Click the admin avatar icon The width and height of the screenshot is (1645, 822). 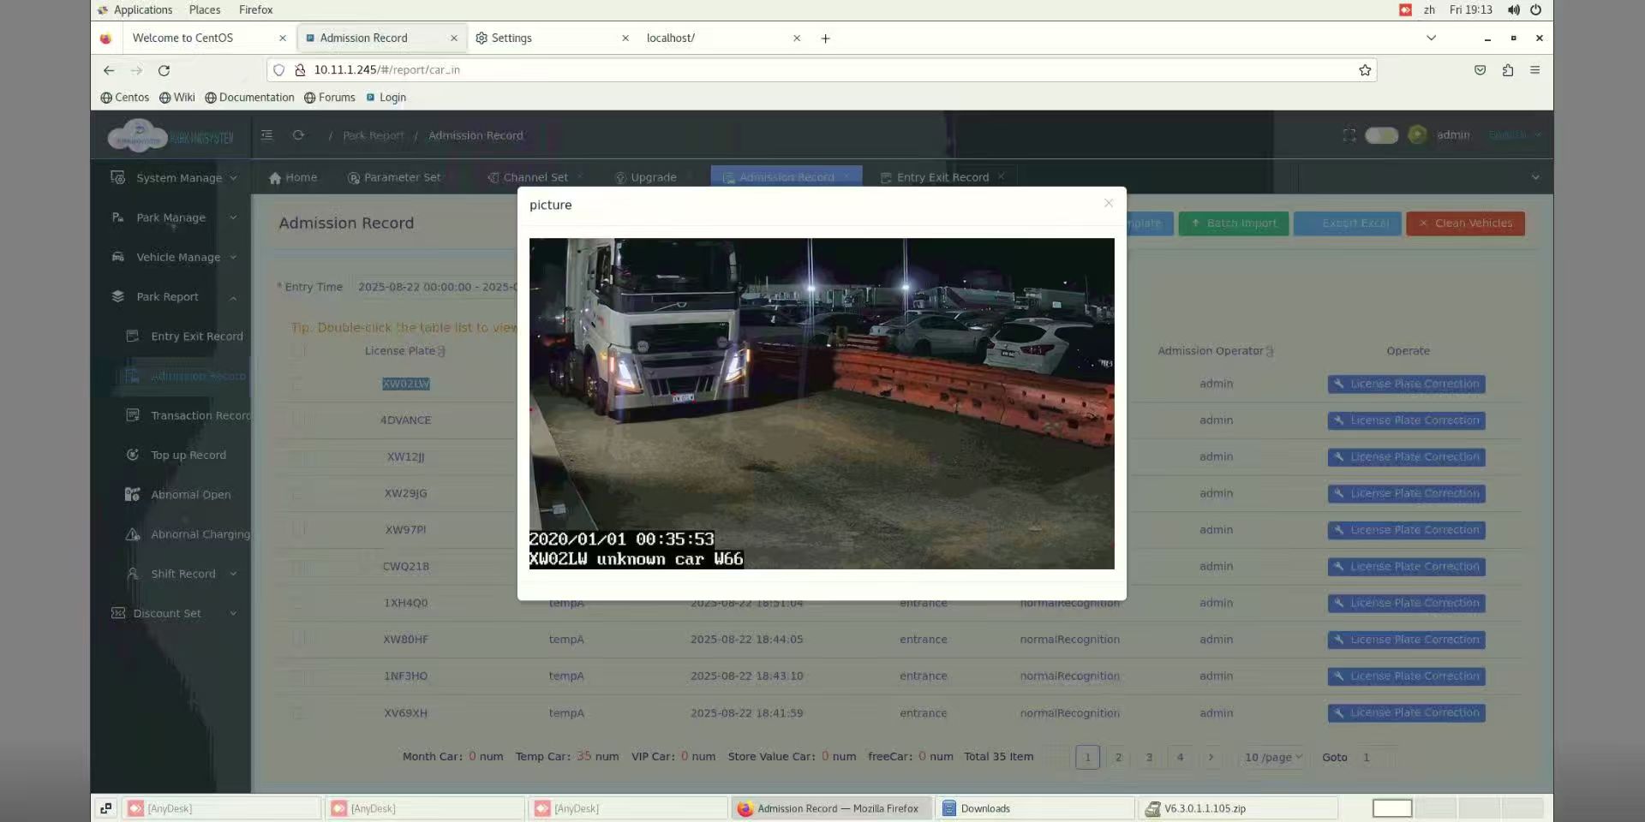[1417, 135]
